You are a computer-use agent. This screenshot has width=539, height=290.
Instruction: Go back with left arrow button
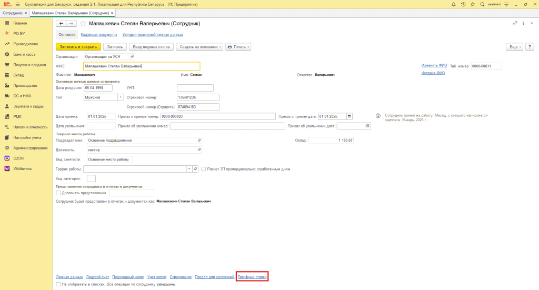61,23
